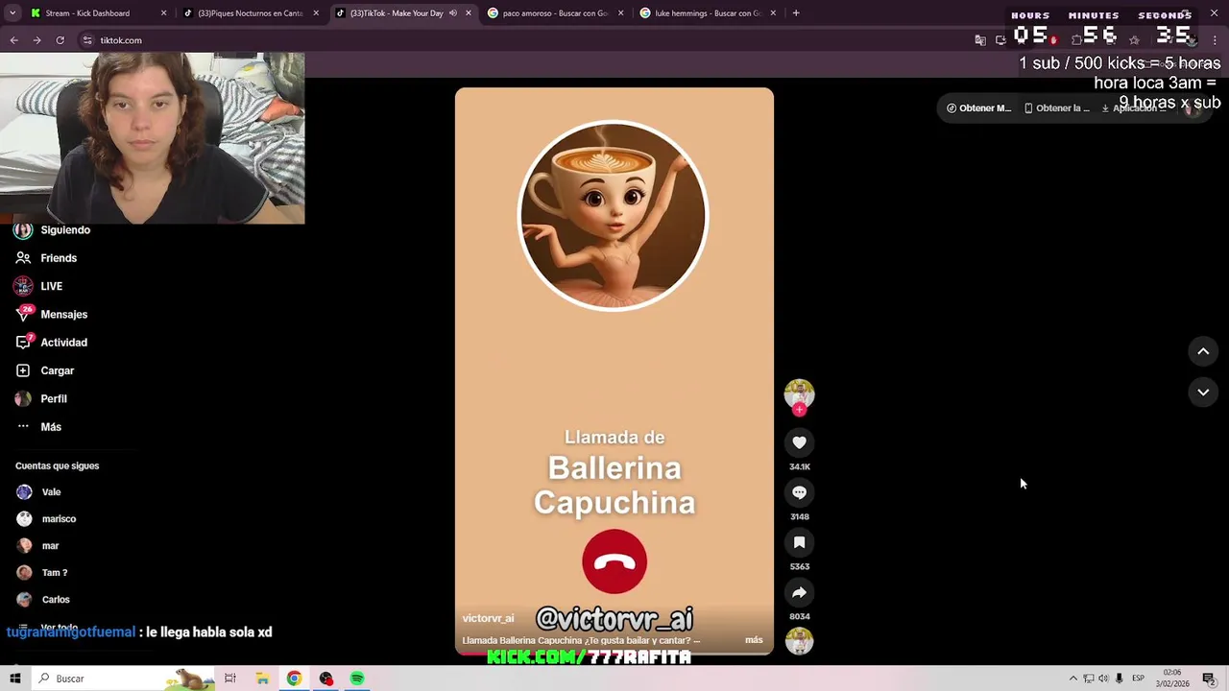This screenshot has height=691, width=1229.
Task: Switch to Piques Nocturnos TikTok tab
Action: [250, 13]
